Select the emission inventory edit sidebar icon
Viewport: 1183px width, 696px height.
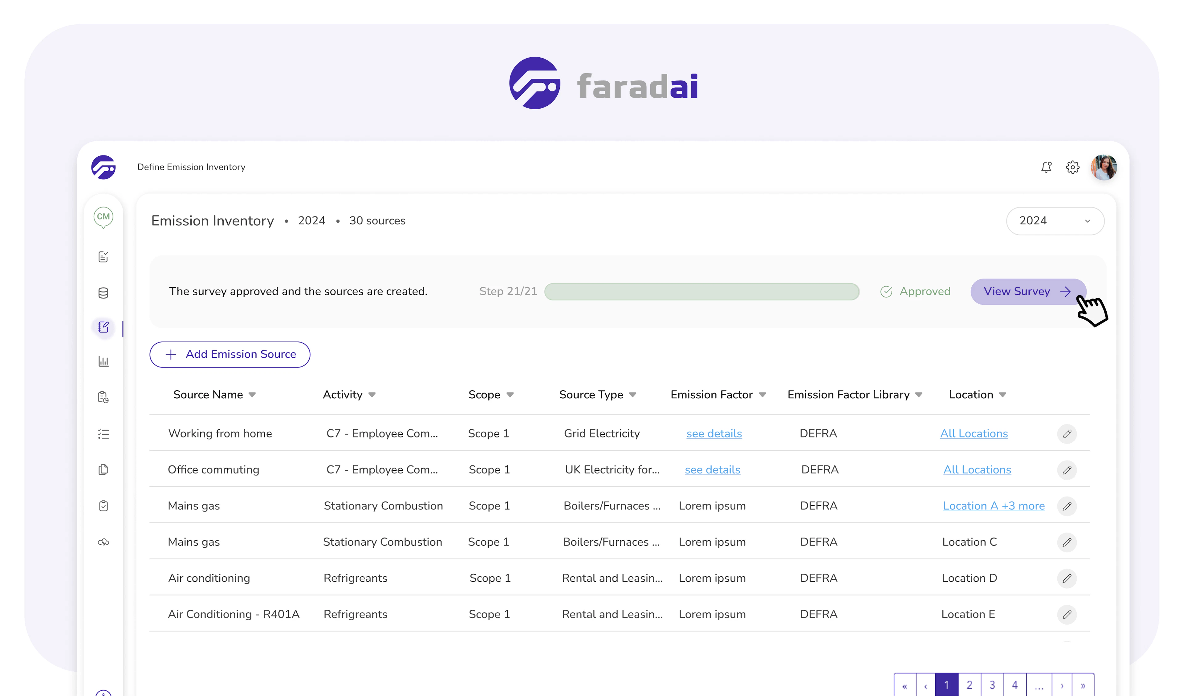click(103, 327)
